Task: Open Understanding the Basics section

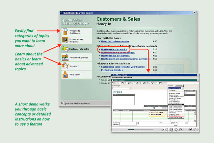Action: 77,40
